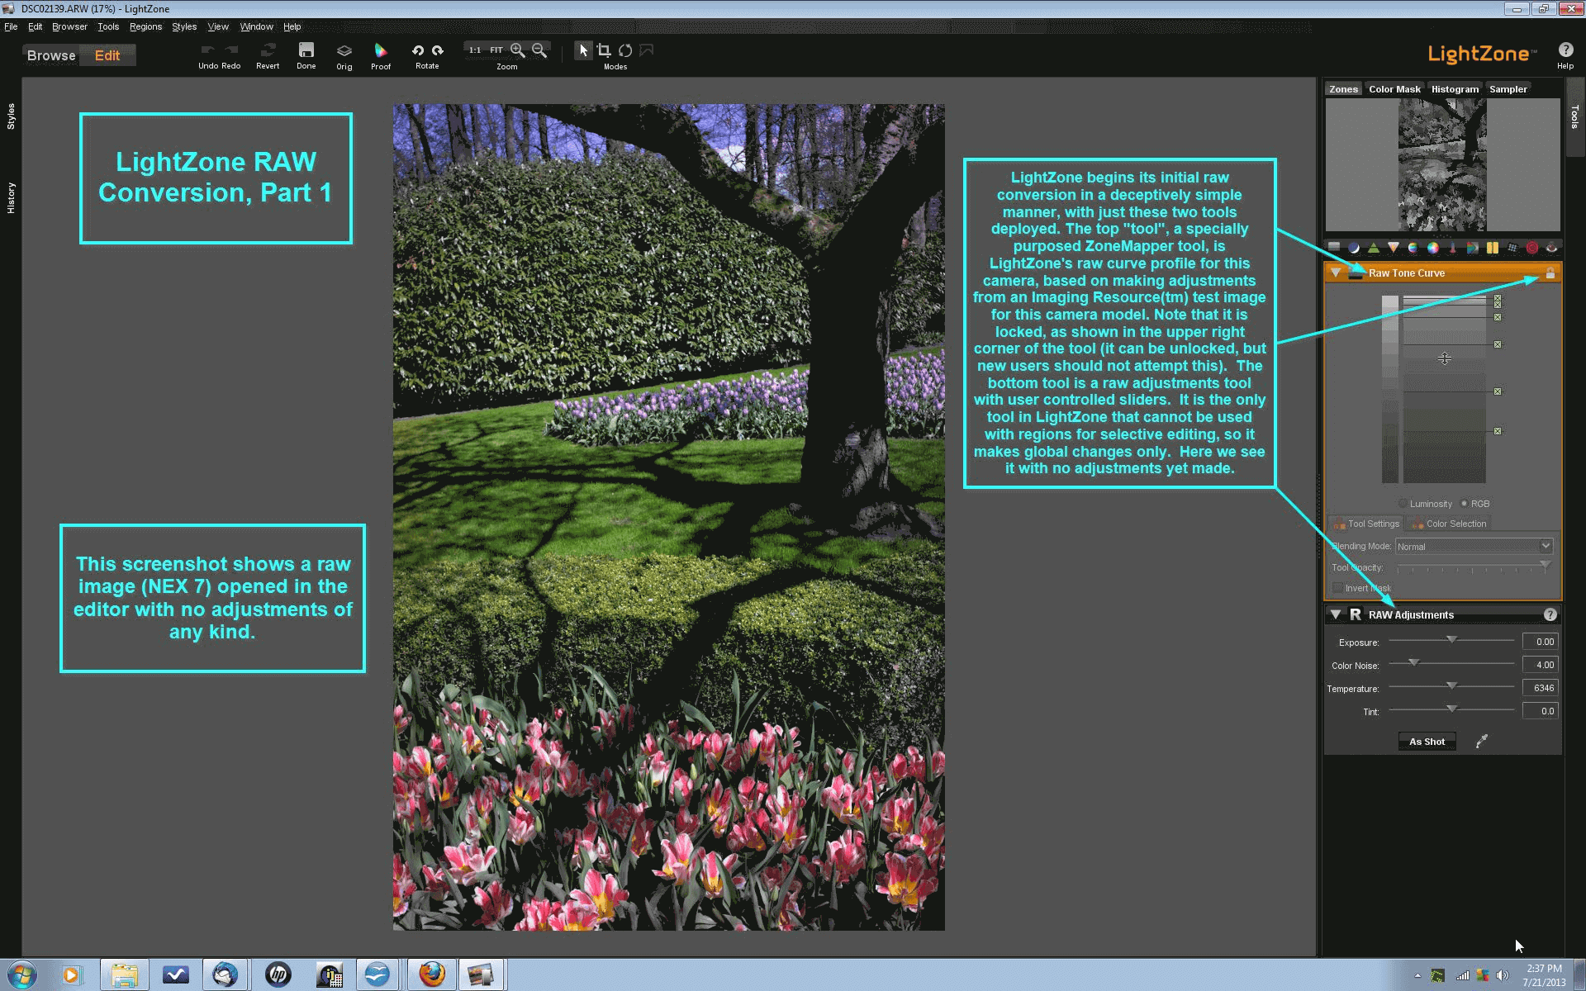Click the Rotate left icon
Viewport: 1586px width, 991px height.
click(416, 50)
